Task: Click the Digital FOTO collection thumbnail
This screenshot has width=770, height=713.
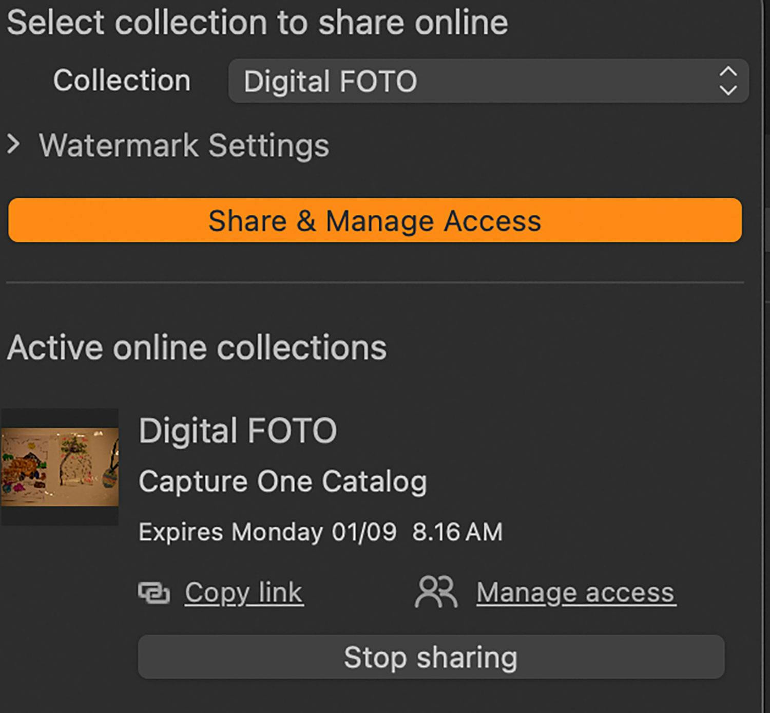Action: pos(60,467)
